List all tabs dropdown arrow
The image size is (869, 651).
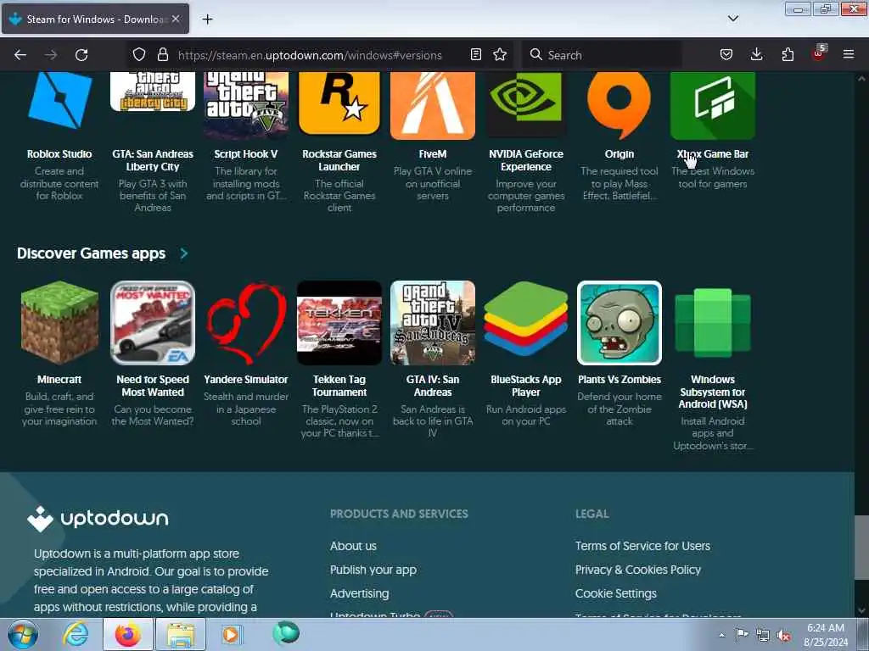click(732, 19)
